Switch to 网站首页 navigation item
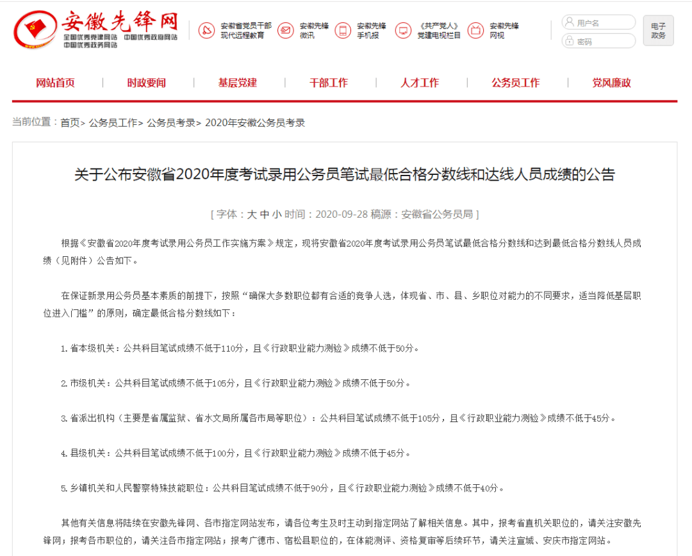Image resolution: width=692 pixels, height=556 pixels. (56, 83)
